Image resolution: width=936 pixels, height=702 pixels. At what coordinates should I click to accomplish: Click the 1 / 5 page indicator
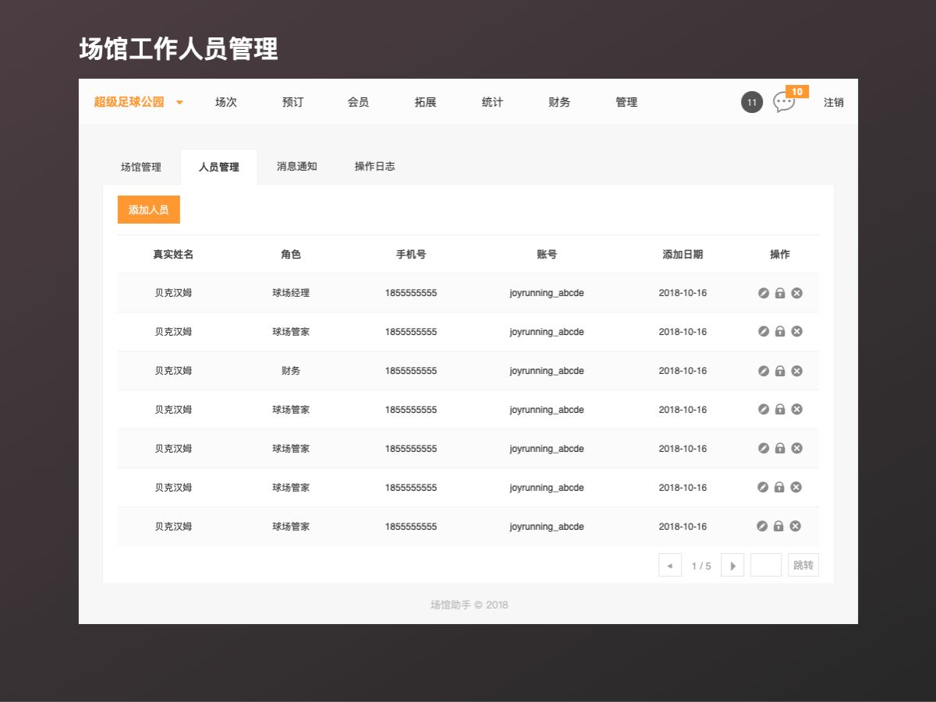701,566
